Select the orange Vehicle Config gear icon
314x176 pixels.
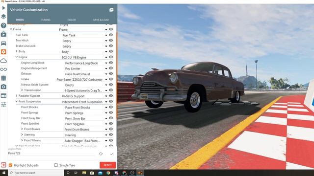3,52
